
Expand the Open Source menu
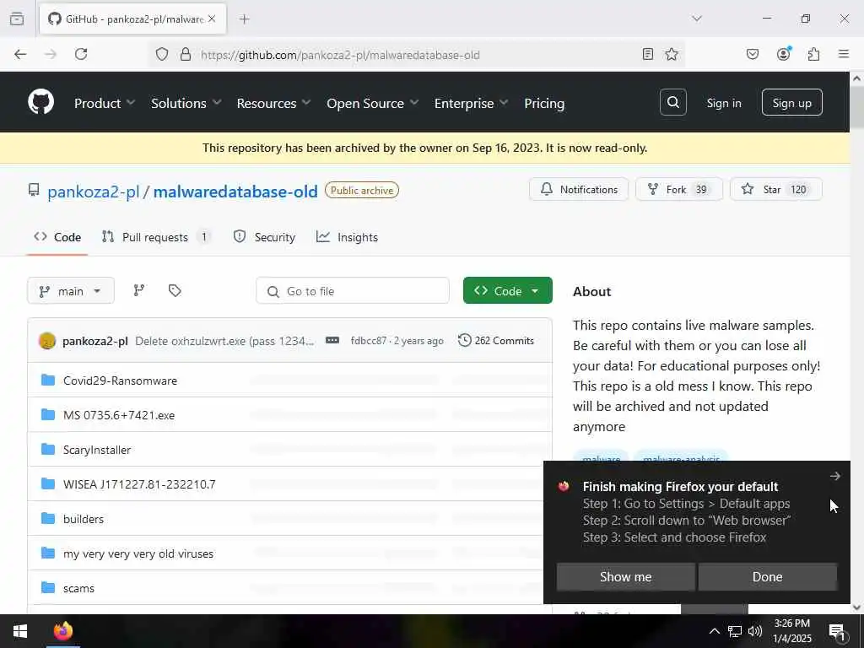(x=372, y=103)
